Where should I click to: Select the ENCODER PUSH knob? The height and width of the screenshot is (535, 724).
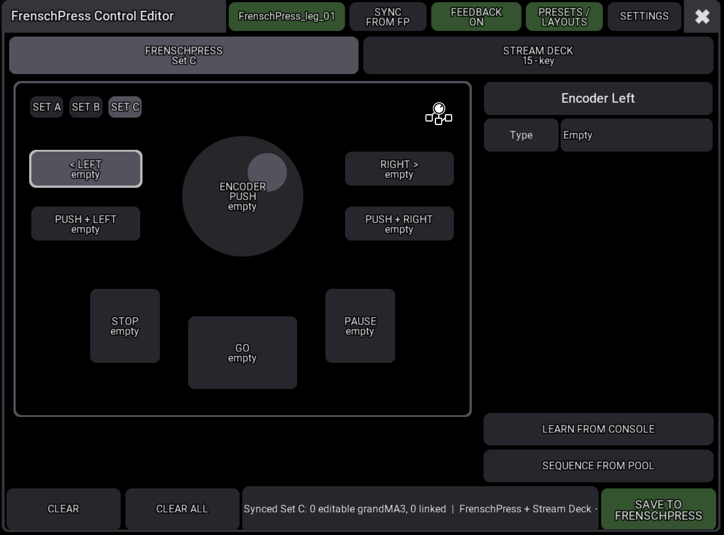(243, 196)
